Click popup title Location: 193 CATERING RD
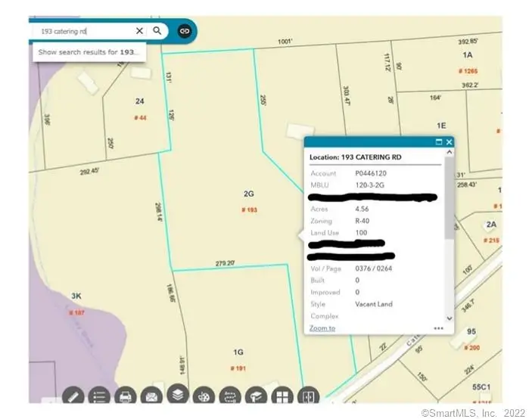 coord(356,157)
